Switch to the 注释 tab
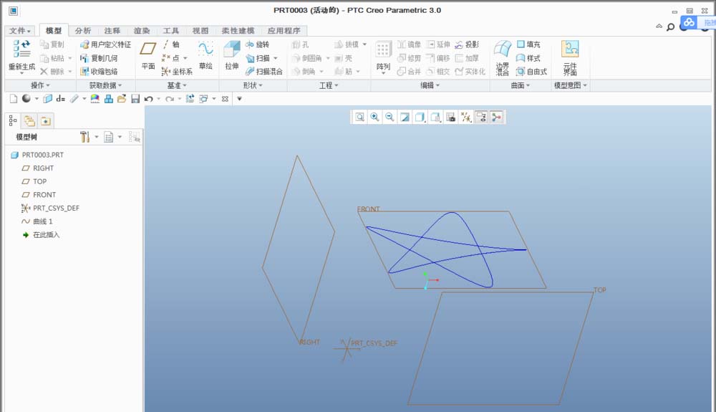The width and height of the screenshot is (716, 412). pos(112,31)
